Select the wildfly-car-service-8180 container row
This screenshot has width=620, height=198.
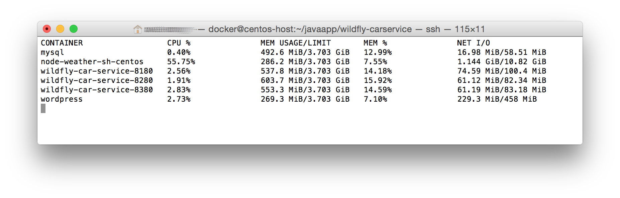pos(310,71)
